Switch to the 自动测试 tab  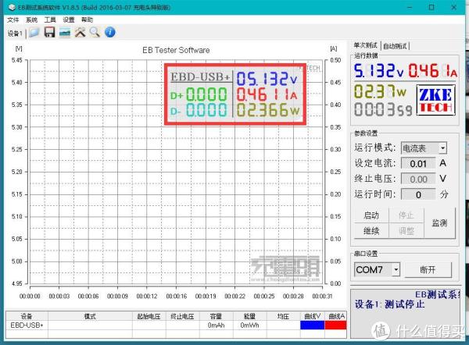pos(395,46)
